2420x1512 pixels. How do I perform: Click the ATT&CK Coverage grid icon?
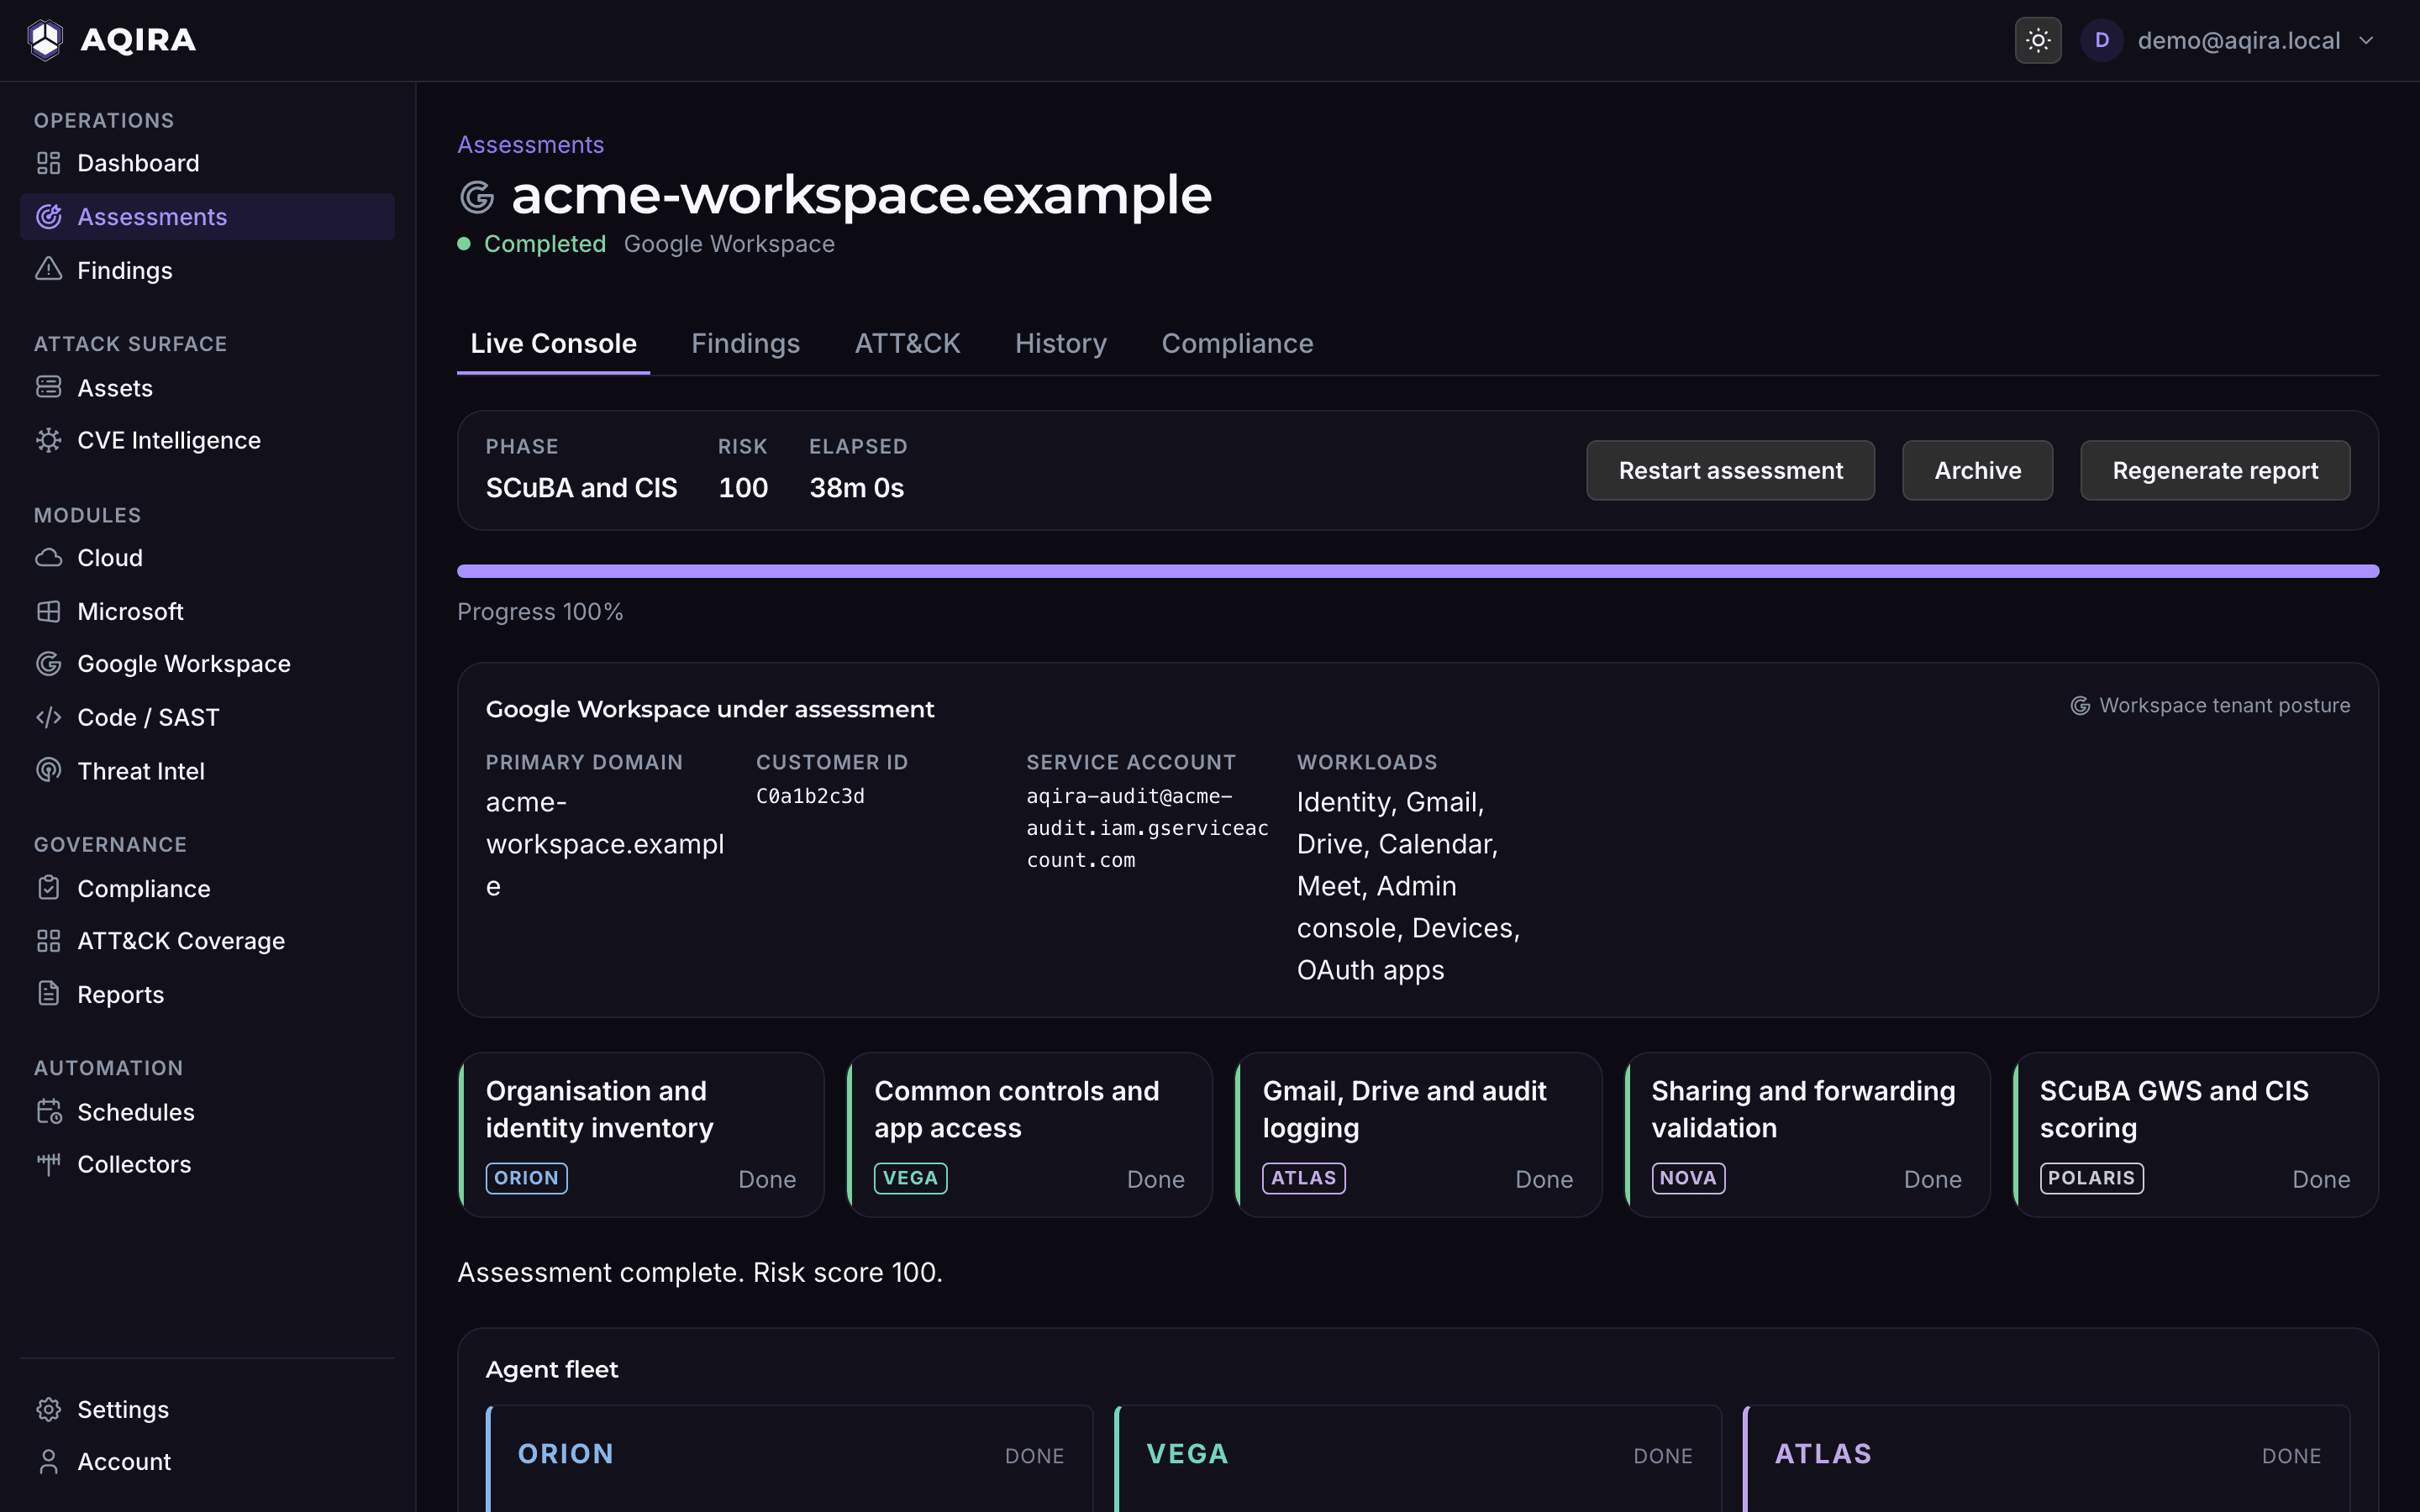[48, 940]
